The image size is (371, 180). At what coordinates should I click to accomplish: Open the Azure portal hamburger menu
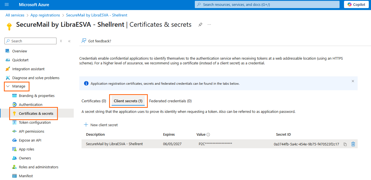coord(7,5)
